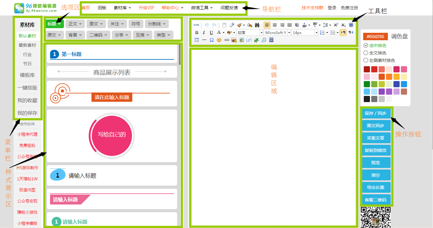The width and height of the screenshot is (433, 228).
Task: Expand the 分割线 style category dropdown
Action: (157, 24)
